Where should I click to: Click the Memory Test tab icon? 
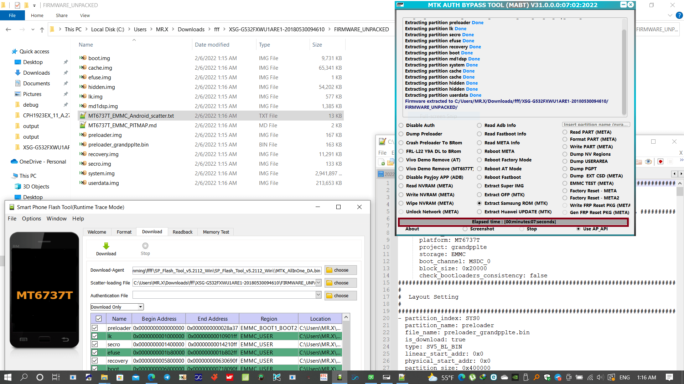coord(216,231)
